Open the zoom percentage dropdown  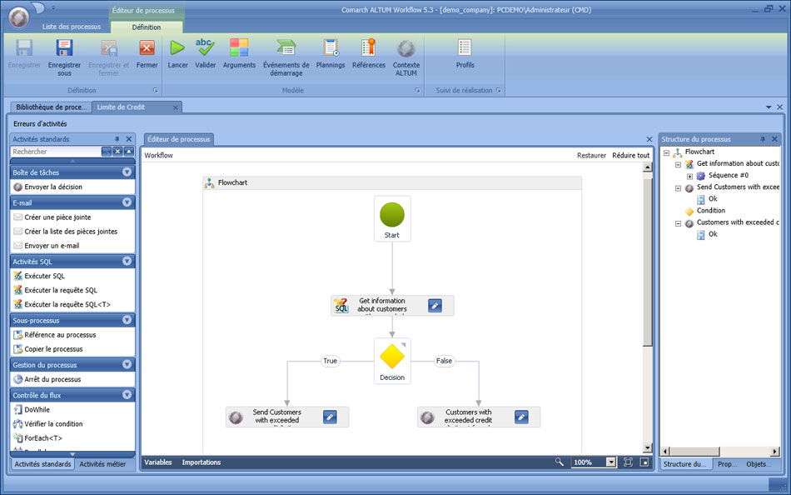pos(611,462)
